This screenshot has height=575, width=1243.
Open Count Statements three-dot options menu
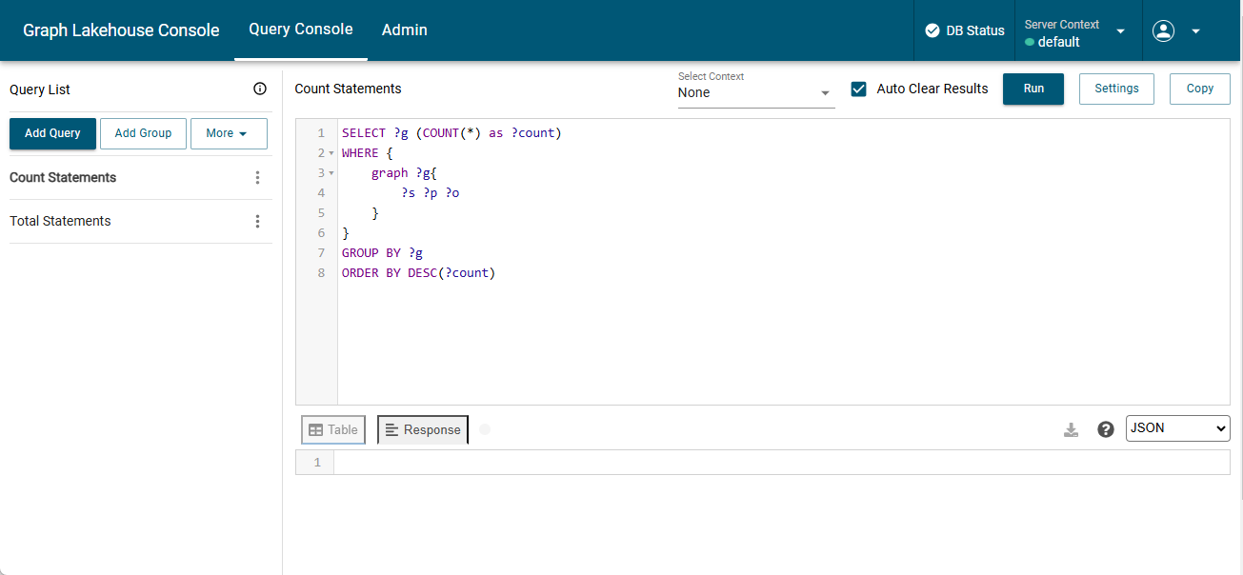(257, 178)
